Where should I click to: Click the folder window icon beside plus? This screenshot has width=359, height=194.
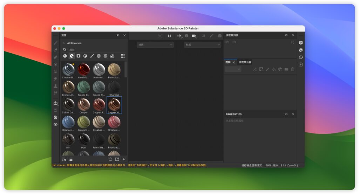(117, 159)
